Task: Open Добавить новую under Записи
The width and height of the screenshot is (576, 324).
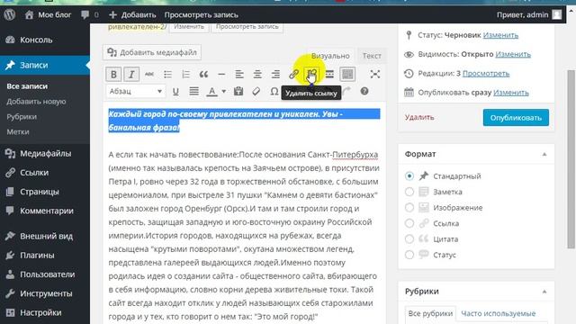Action: pyautogui.click(x=36, y=102)
